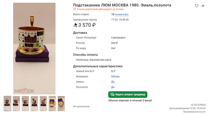208x114 pixels.
Task: Select the second cup holder thumbnail
Action: (x=16, y=104)
